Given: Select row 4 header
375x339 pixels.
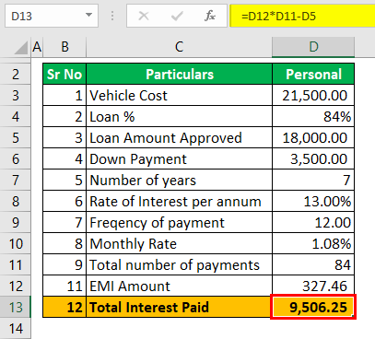Looking at the screenshot, I should click(16, 117).
